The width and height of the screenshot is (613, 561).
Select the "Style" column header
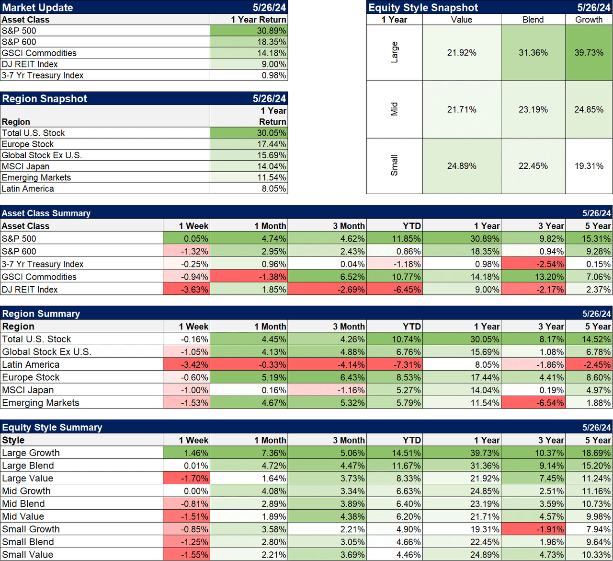point(13,440)
